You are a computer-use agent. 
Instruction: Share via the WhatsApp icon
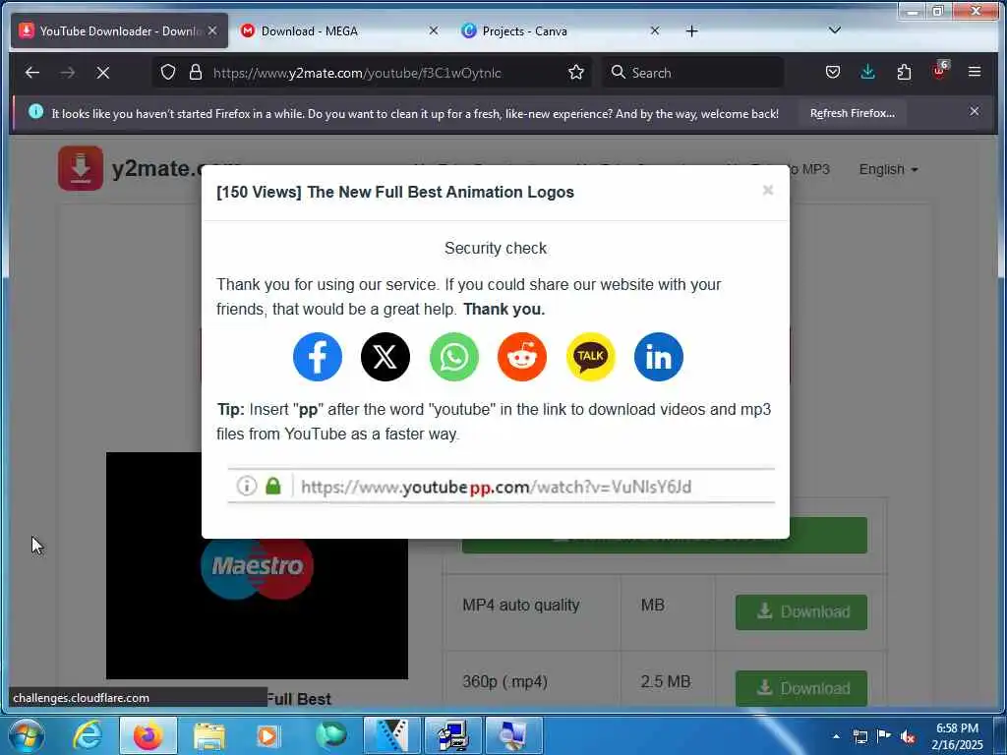454,357
